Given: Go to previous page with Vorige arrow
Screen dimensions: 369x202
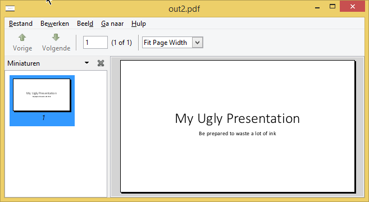Looking at the screenshot, I should pyautogui.click(x=22, y=42).
